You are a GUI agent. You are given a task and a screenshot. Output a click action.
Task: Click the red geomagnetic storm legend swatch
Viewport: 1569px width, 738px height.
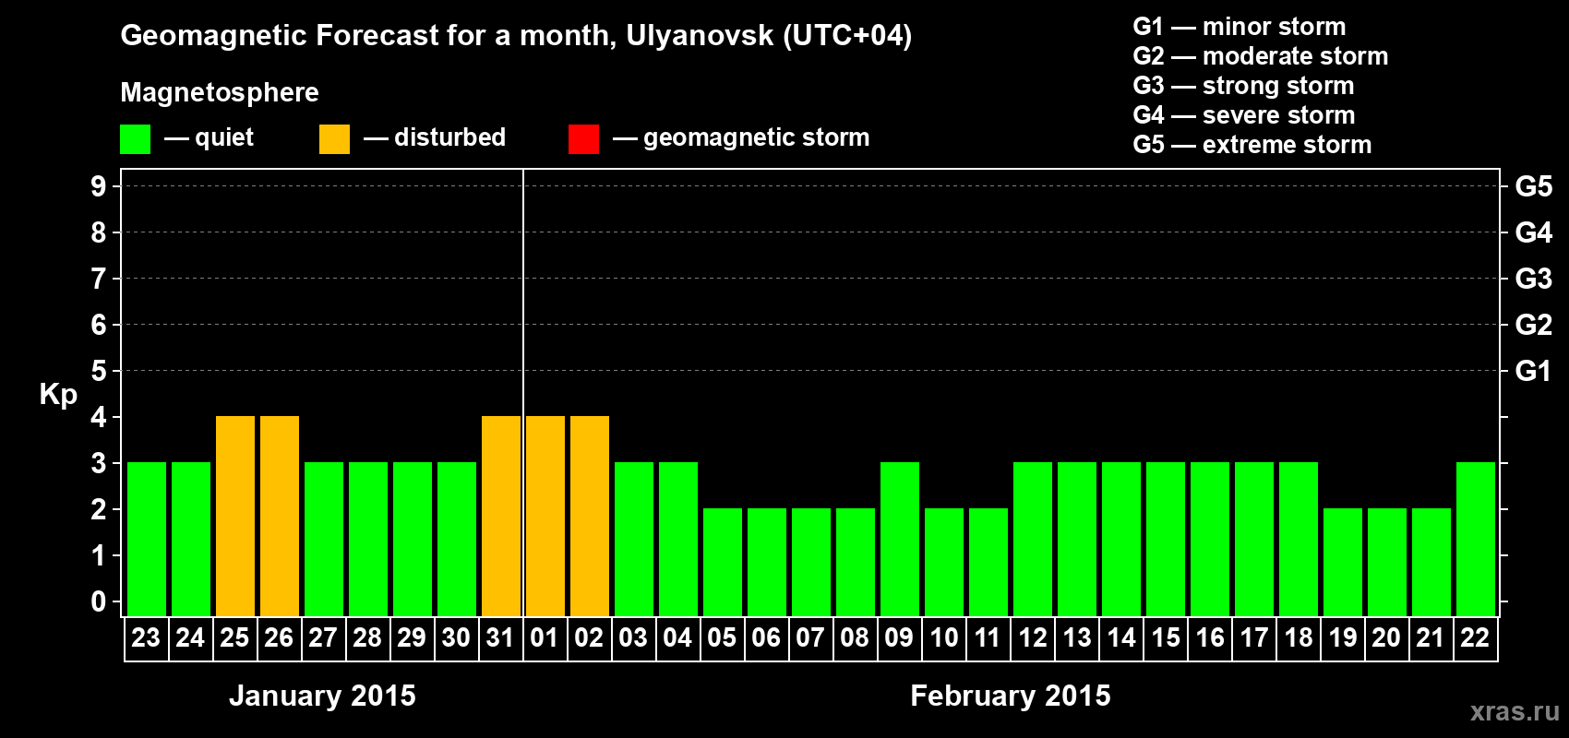[x=583, y=139]
